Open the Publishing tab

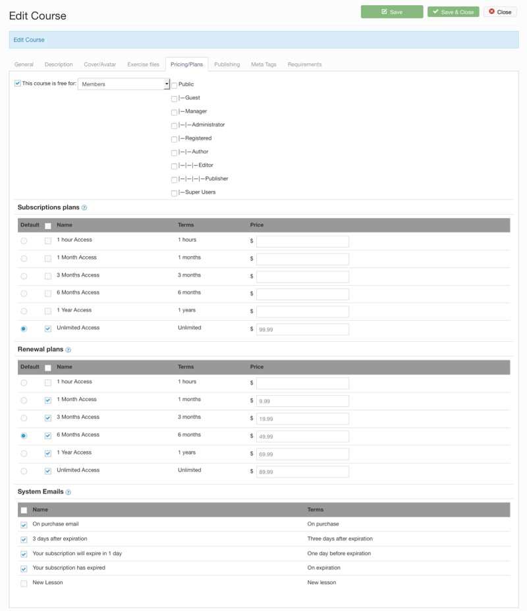(x=227, y=65)
